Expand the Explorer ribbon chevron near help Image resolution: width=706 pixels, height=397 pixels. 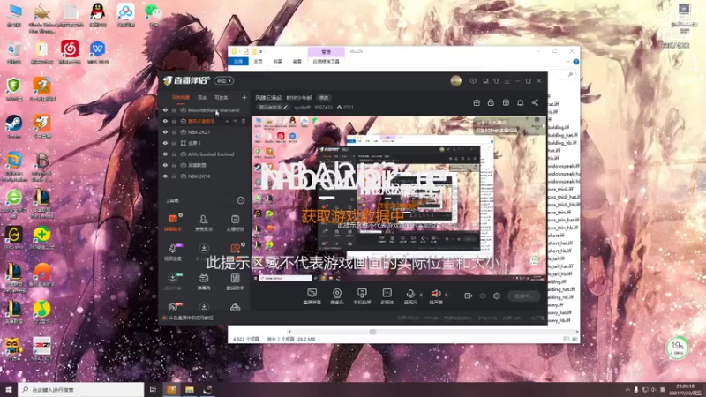[x=567, y=62]
